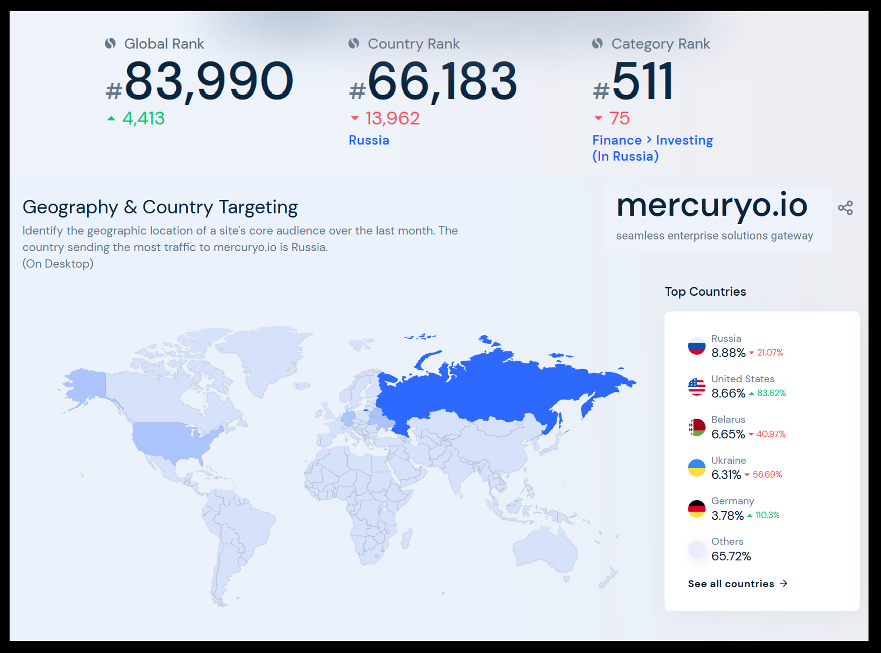Click Ukraine change value 56.69%
This screenshot has height=653, width=881.
[767, 475]
